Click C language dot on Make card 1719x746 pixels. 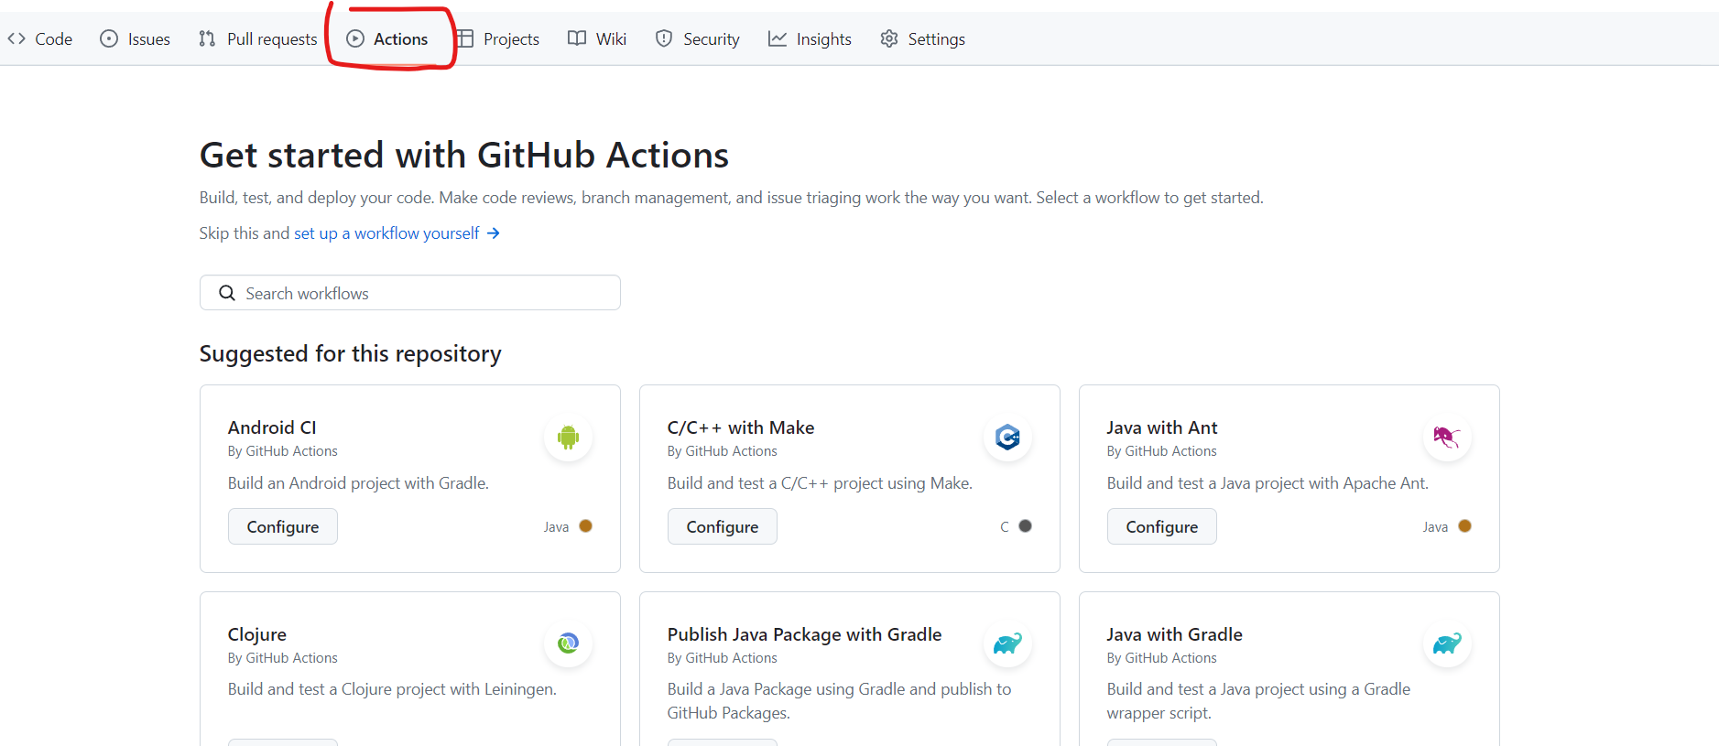click(x=1026, y=526)
